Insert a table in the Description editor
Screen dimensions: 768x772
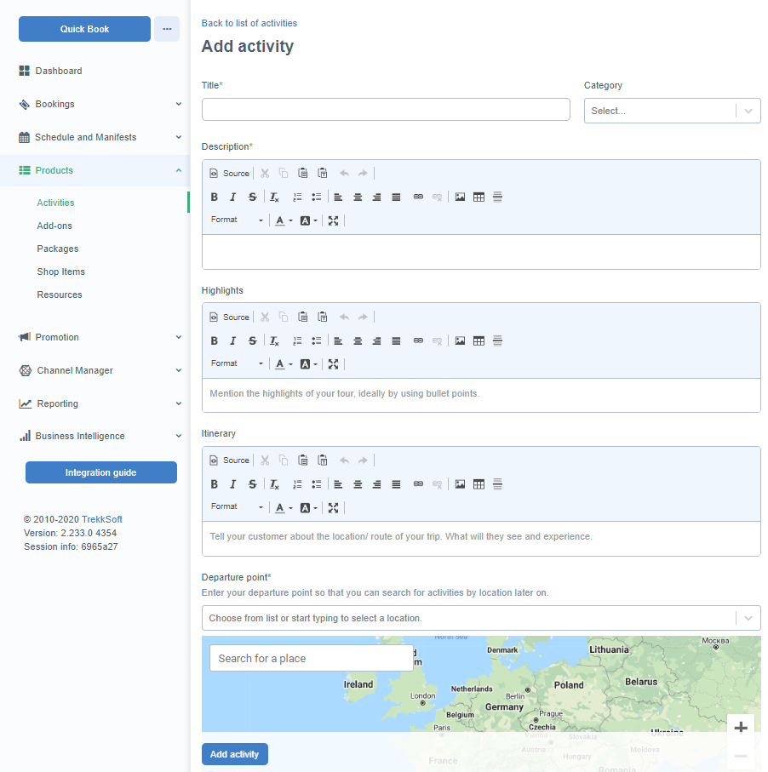[x=479, y=197]
